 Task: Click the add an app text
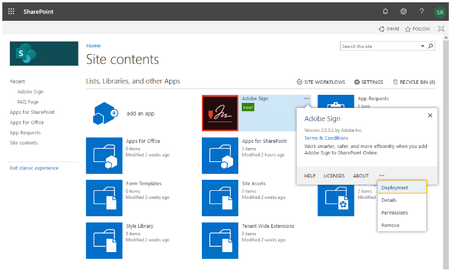[x=141, y=114]
